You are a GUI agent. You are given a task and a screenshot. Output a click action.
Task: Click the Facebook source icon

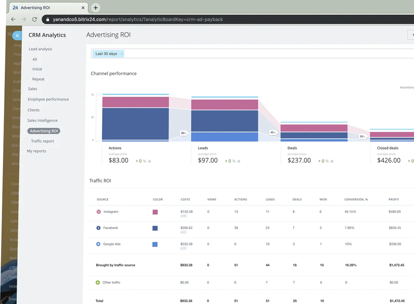pos(99,228)
